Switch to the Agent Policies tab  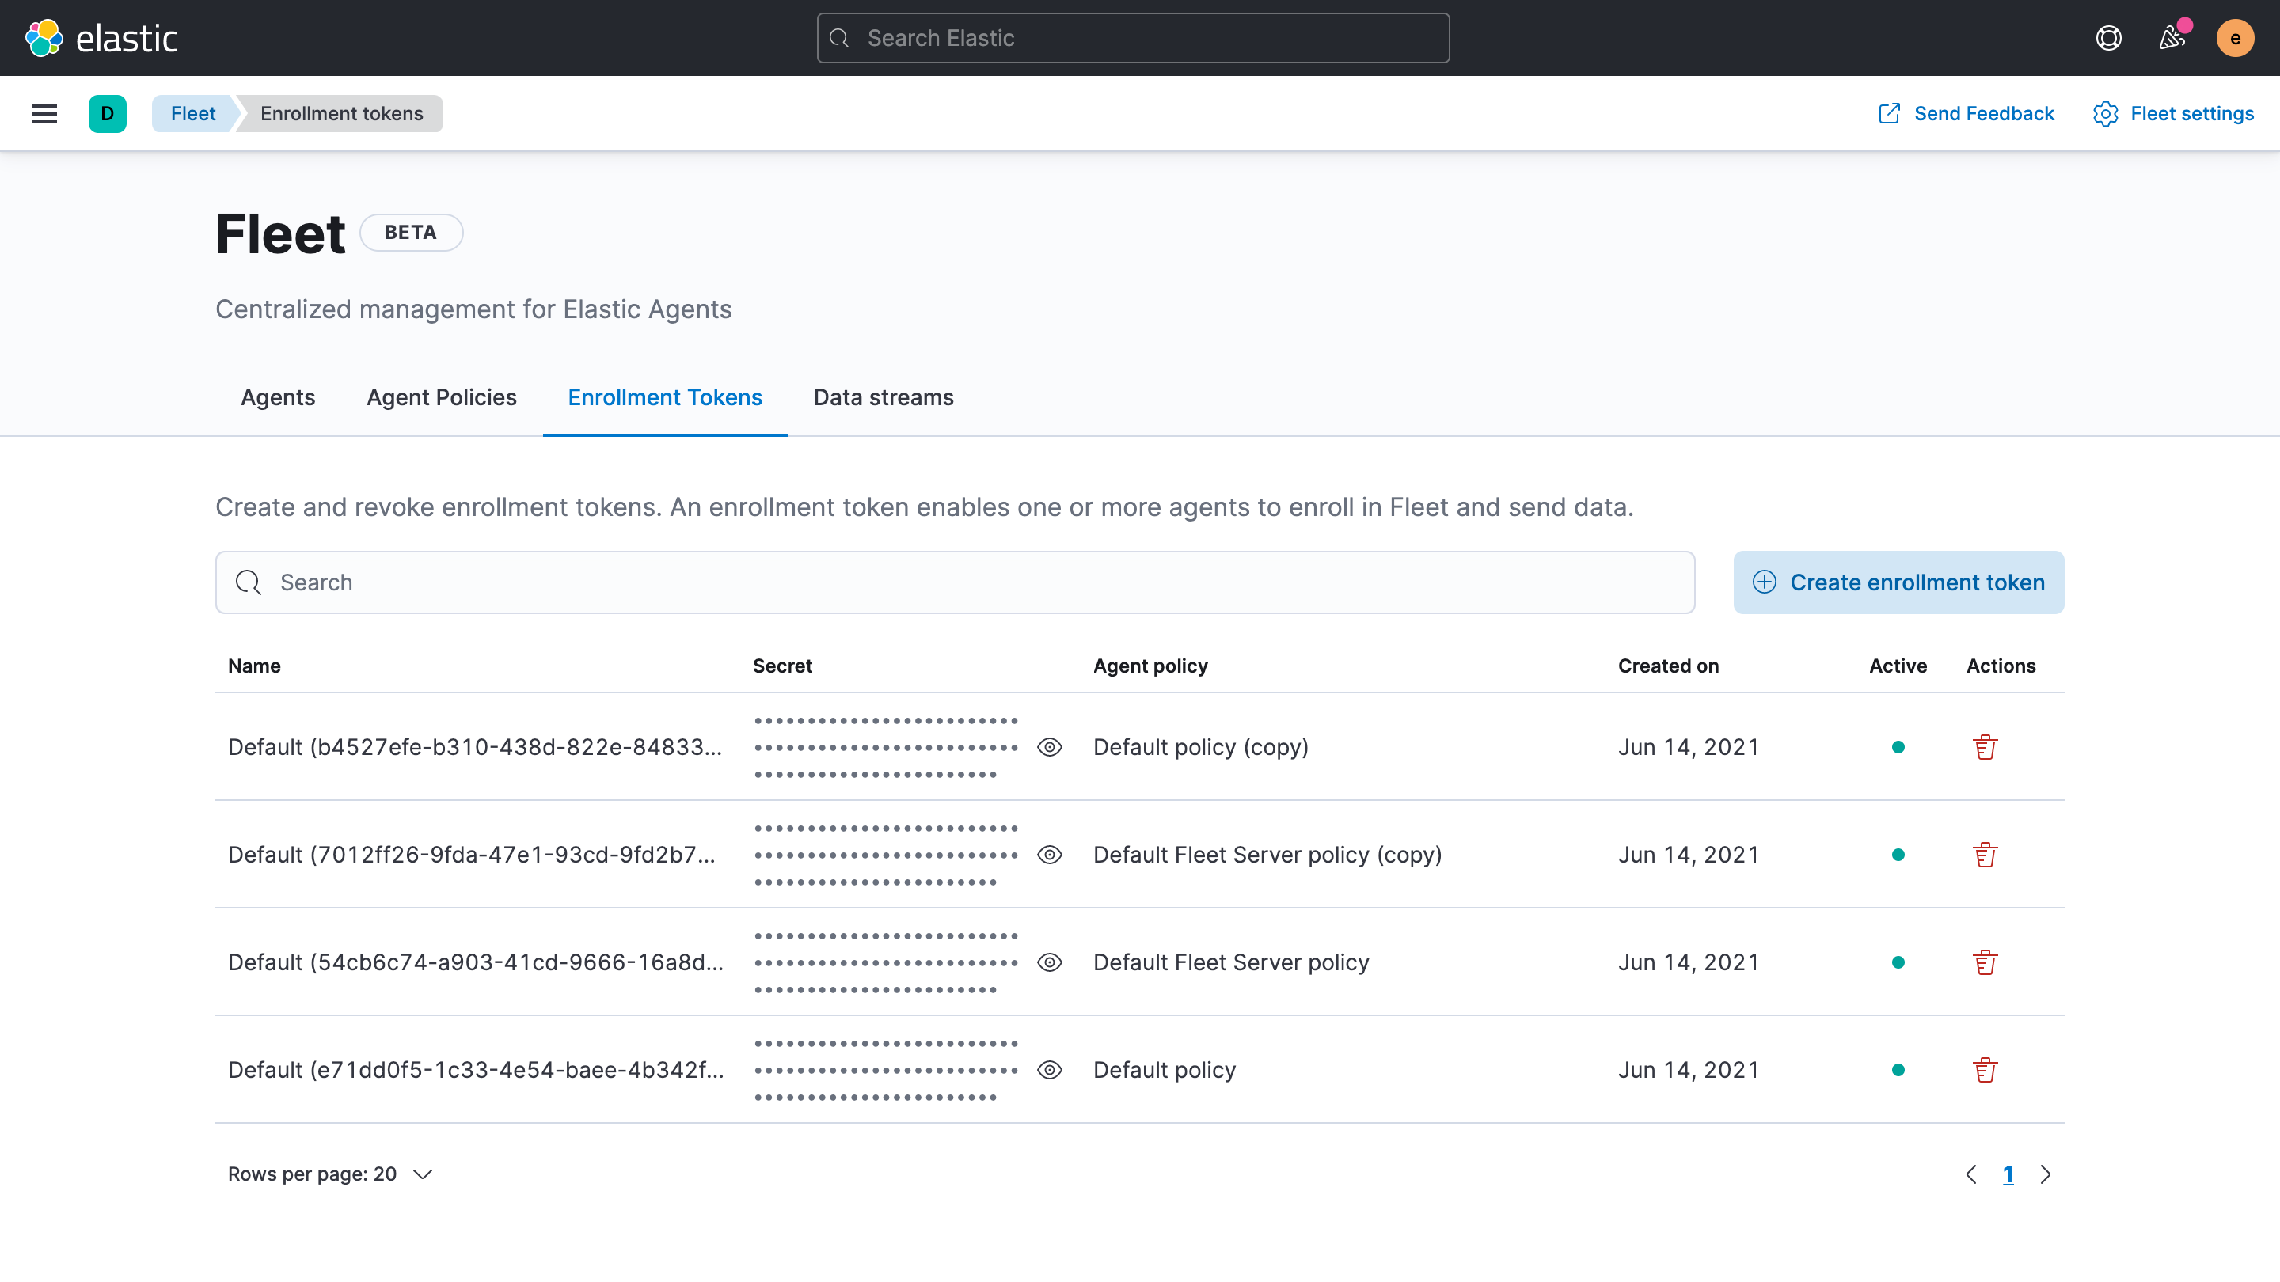pyautogui.click(x=441, y=397)
